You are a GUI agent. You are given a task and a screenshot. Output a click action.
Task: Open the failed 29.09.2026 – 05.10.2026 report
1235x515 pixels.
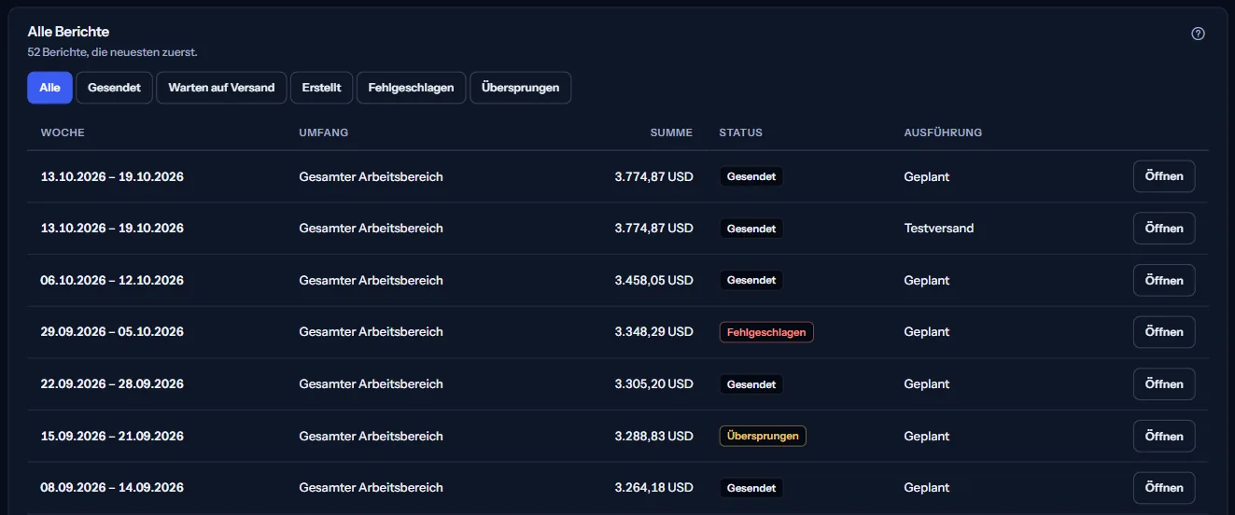1164,332
